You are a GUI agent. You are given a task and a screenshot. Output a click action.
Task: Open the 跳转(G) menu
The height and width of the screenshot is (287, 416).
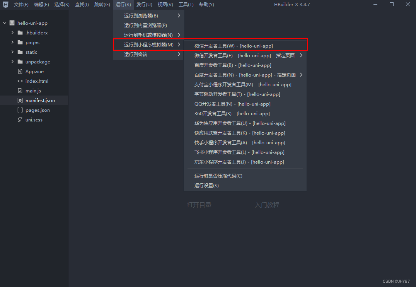point(102,5)
